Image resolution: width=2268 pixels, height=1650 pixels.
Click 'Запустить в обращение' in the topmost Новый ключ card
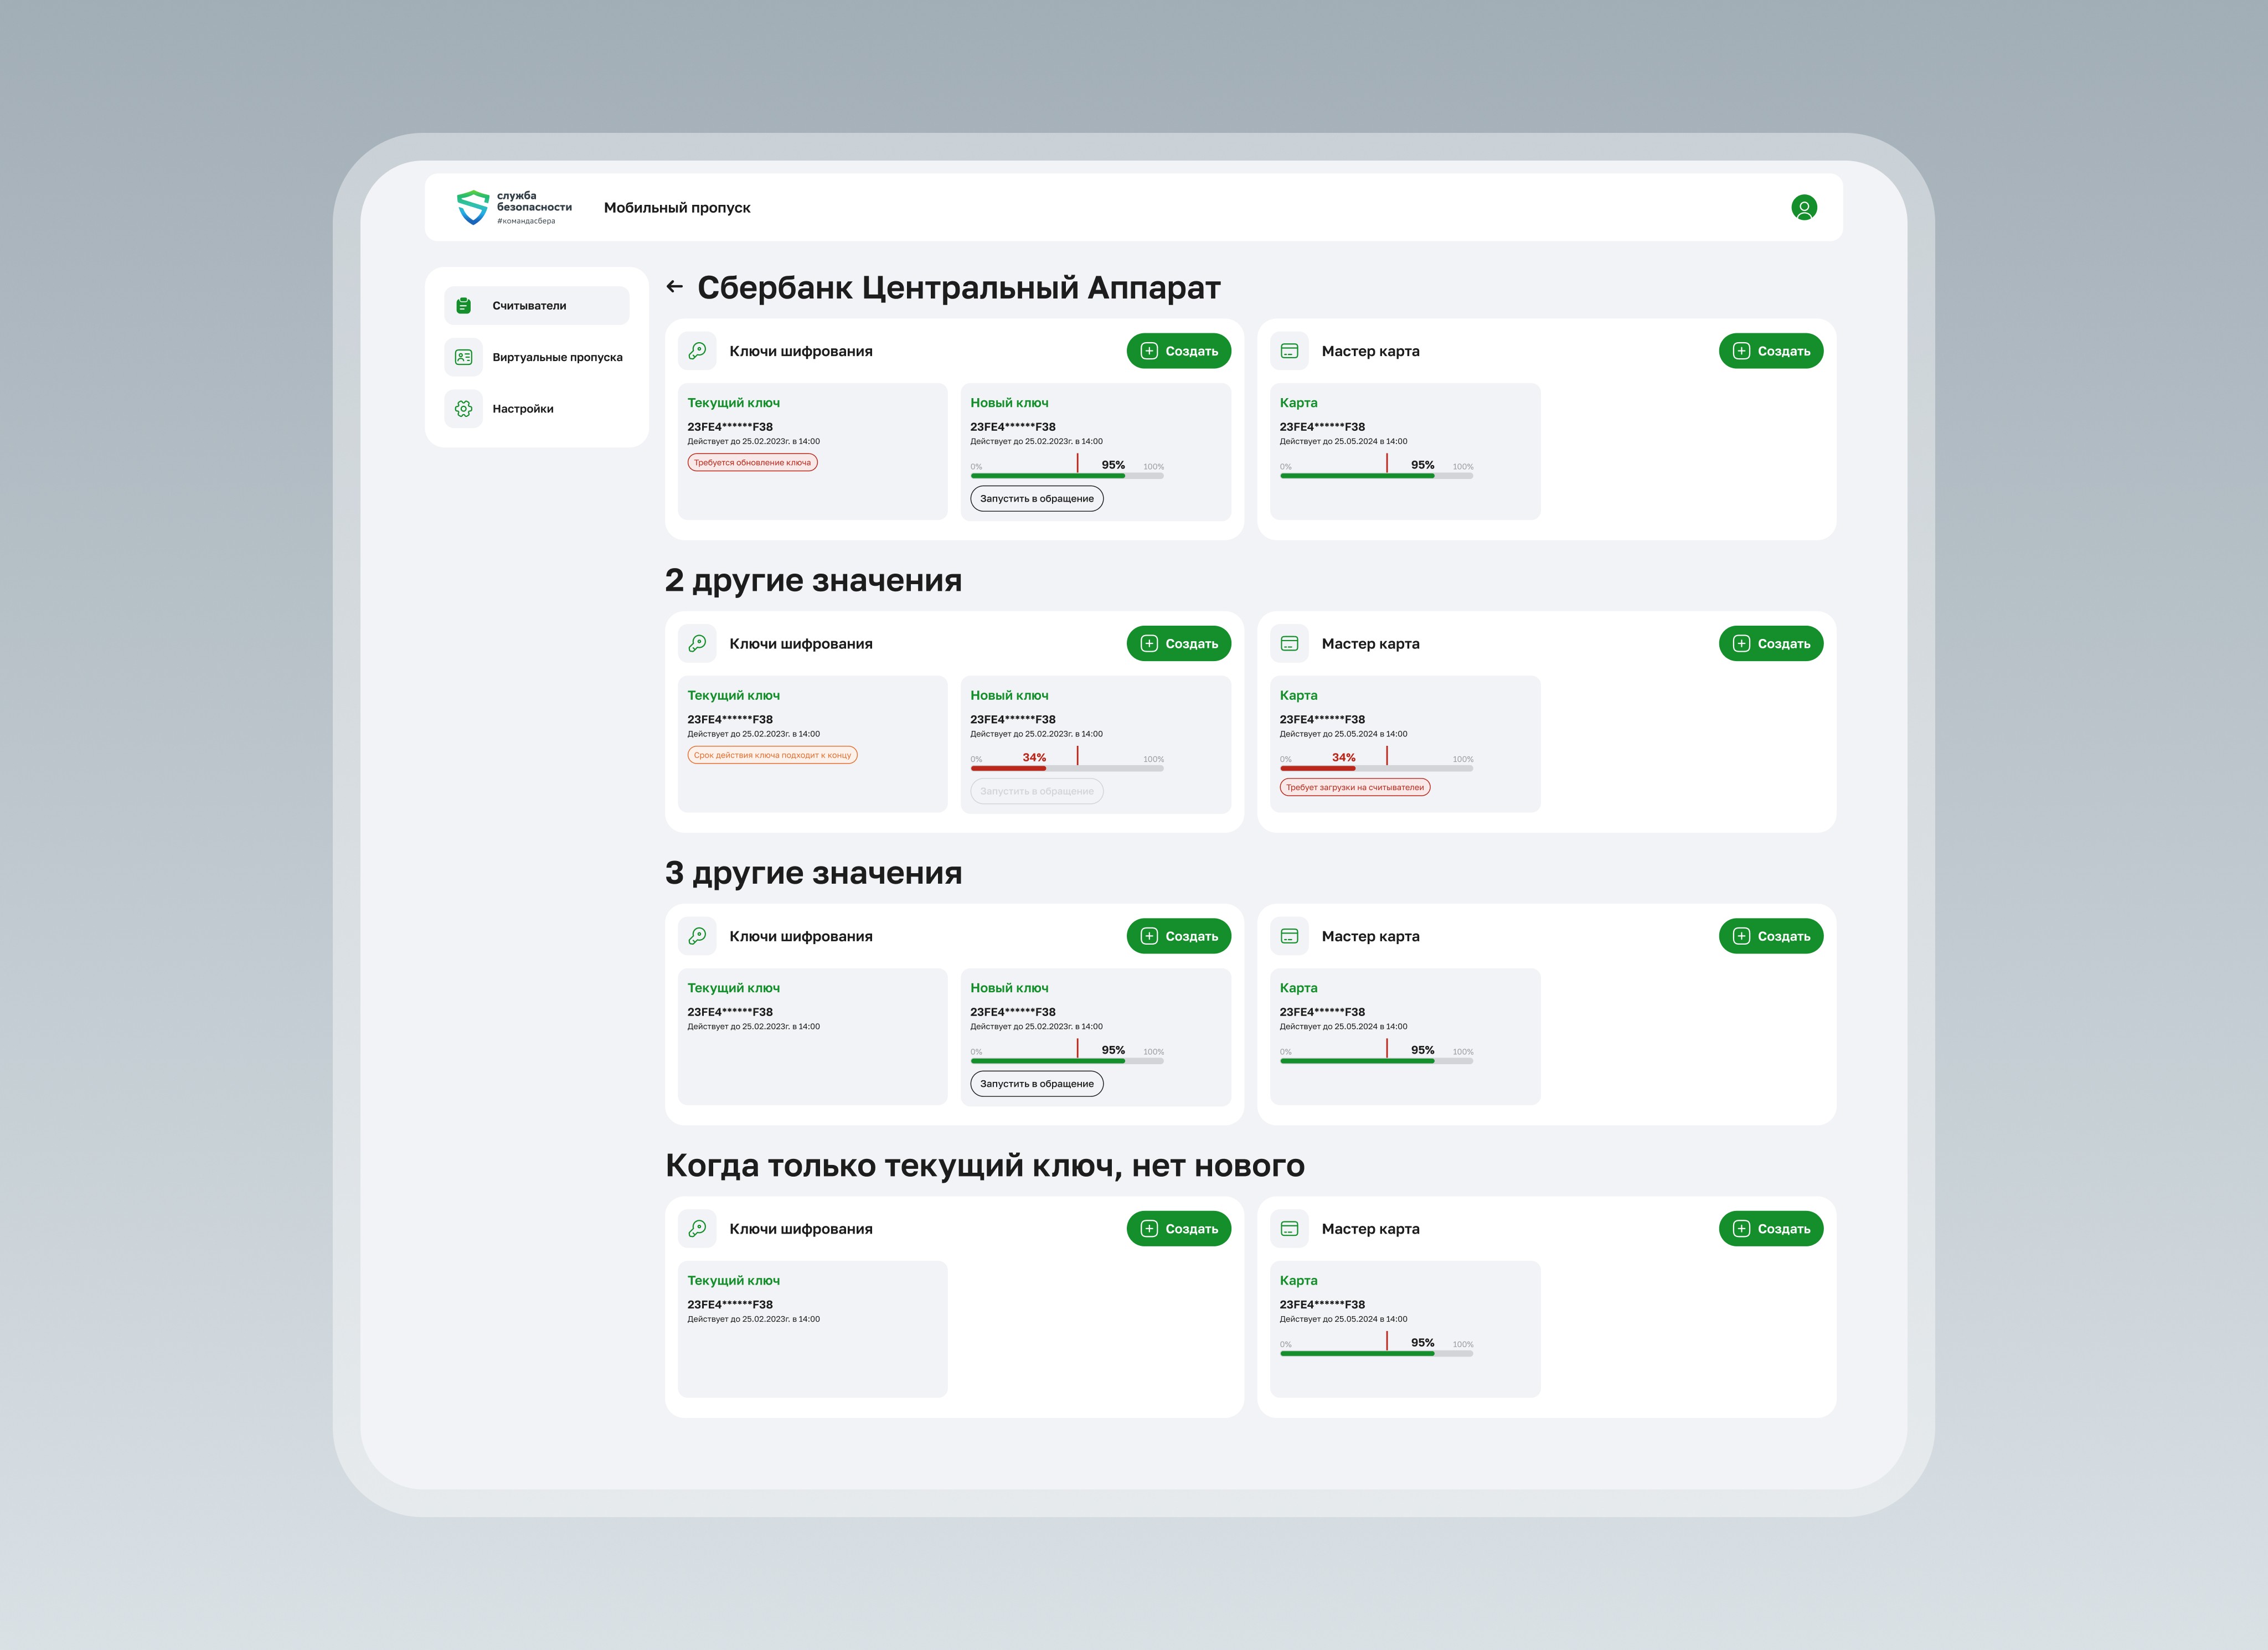pyautogui.click(x=1037, y=499)
